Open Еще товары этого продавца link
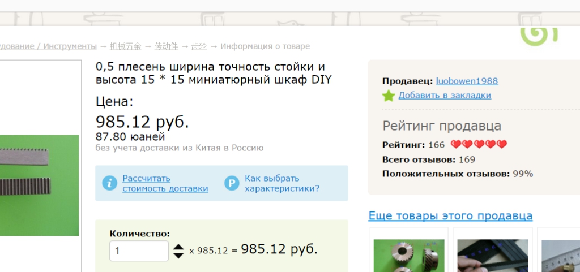 (450, 215)
